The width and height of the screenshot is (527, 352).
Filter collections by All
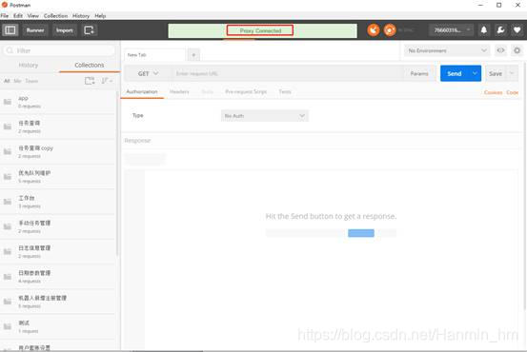(7, 81)
